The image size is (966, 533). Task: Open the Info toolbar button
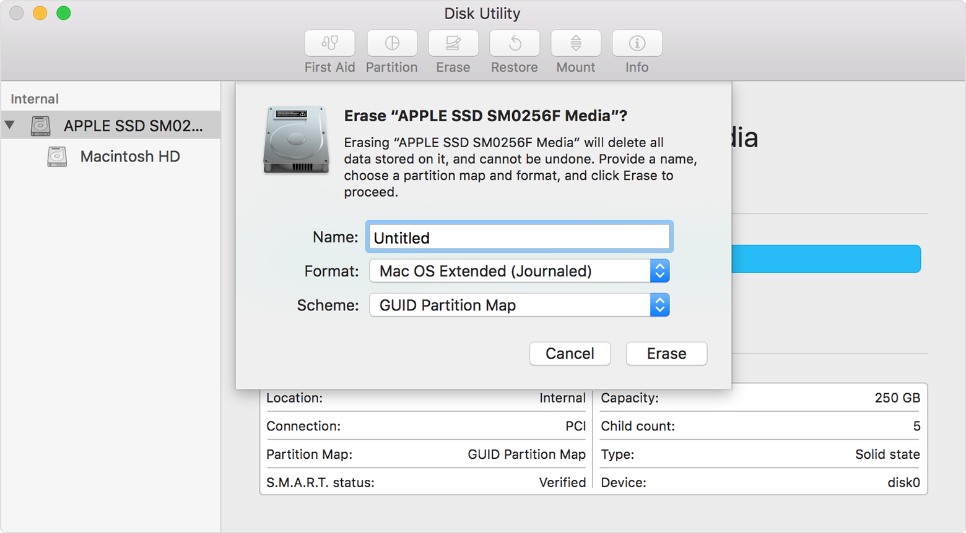(637, 43)
